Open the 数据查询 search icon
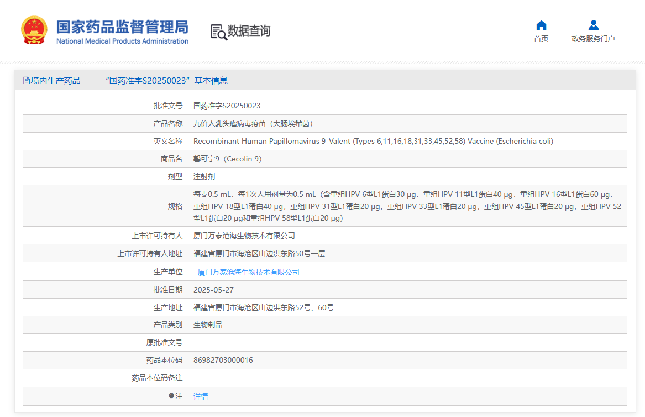Image resolution: width=645 pixels, height=417 pixels. [219, 32]
